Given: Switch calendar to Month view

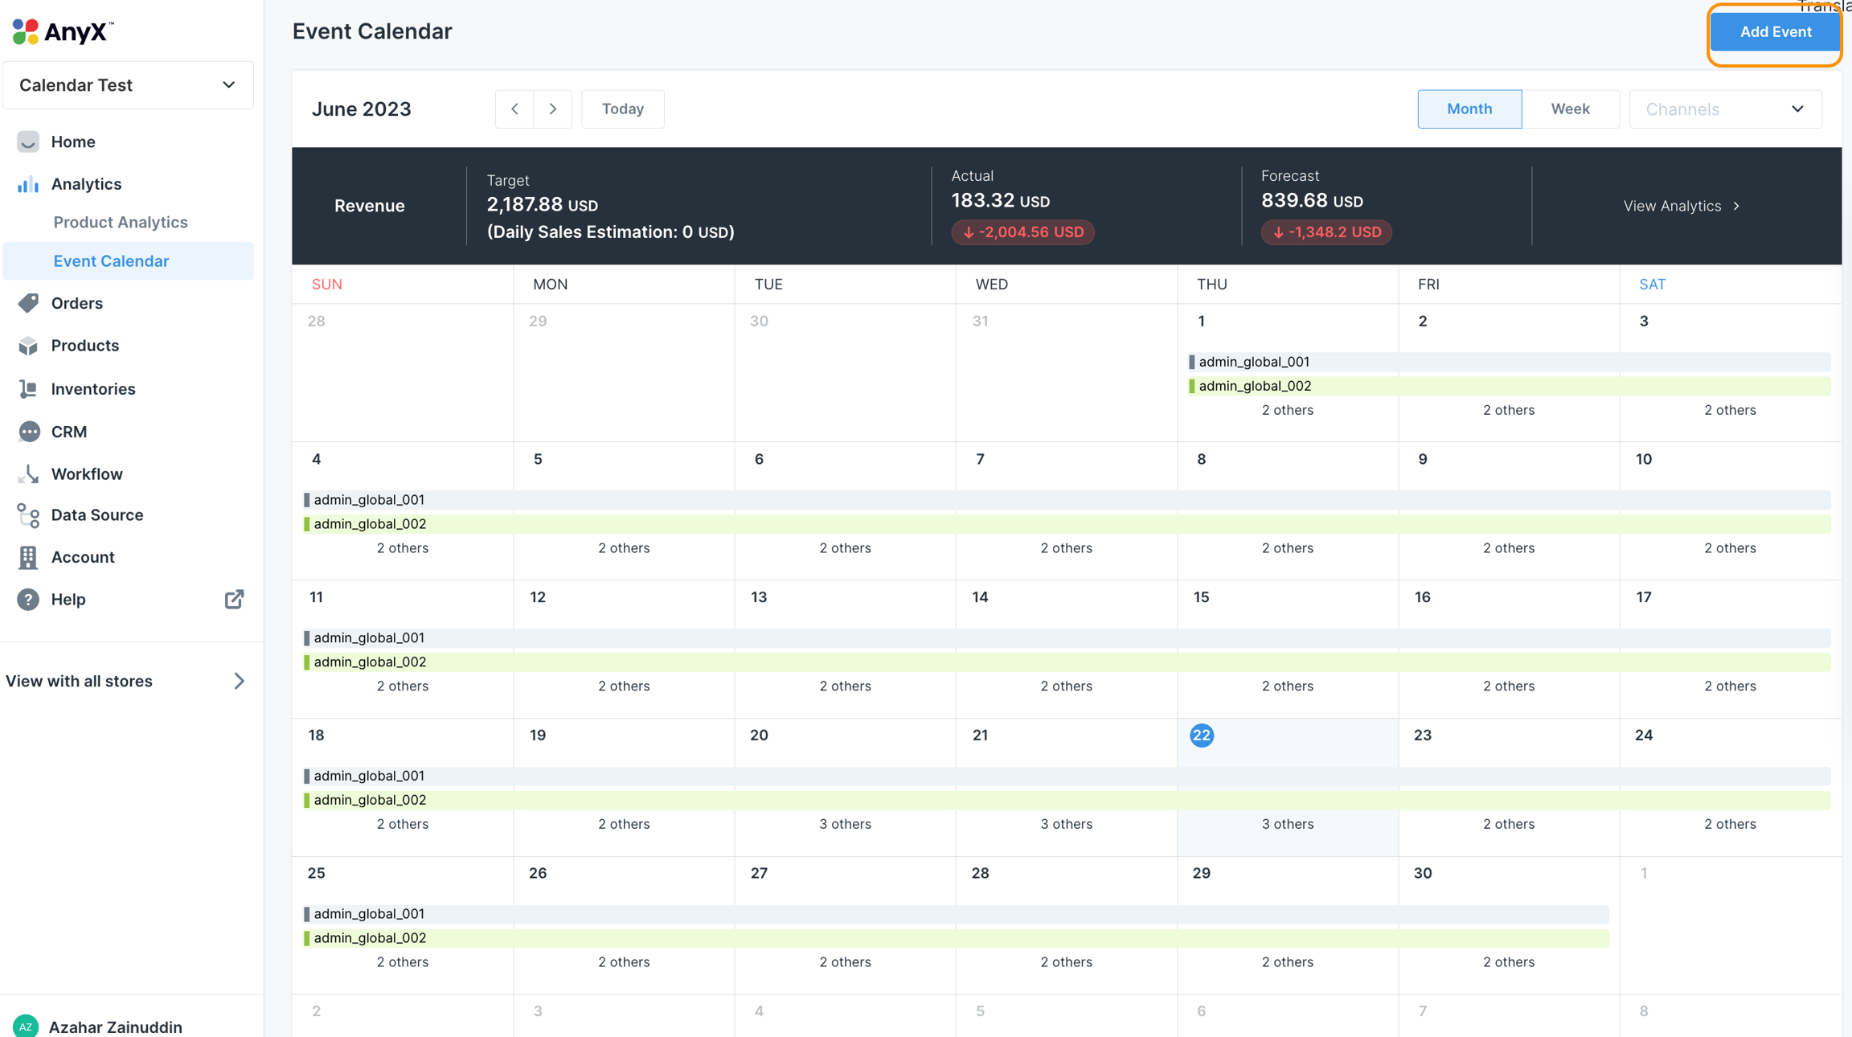Looking at the screenshot, I should (1469, 109).
